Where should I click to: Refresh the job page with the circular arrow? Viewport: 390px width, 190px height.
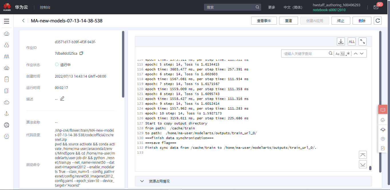[378, 21]
